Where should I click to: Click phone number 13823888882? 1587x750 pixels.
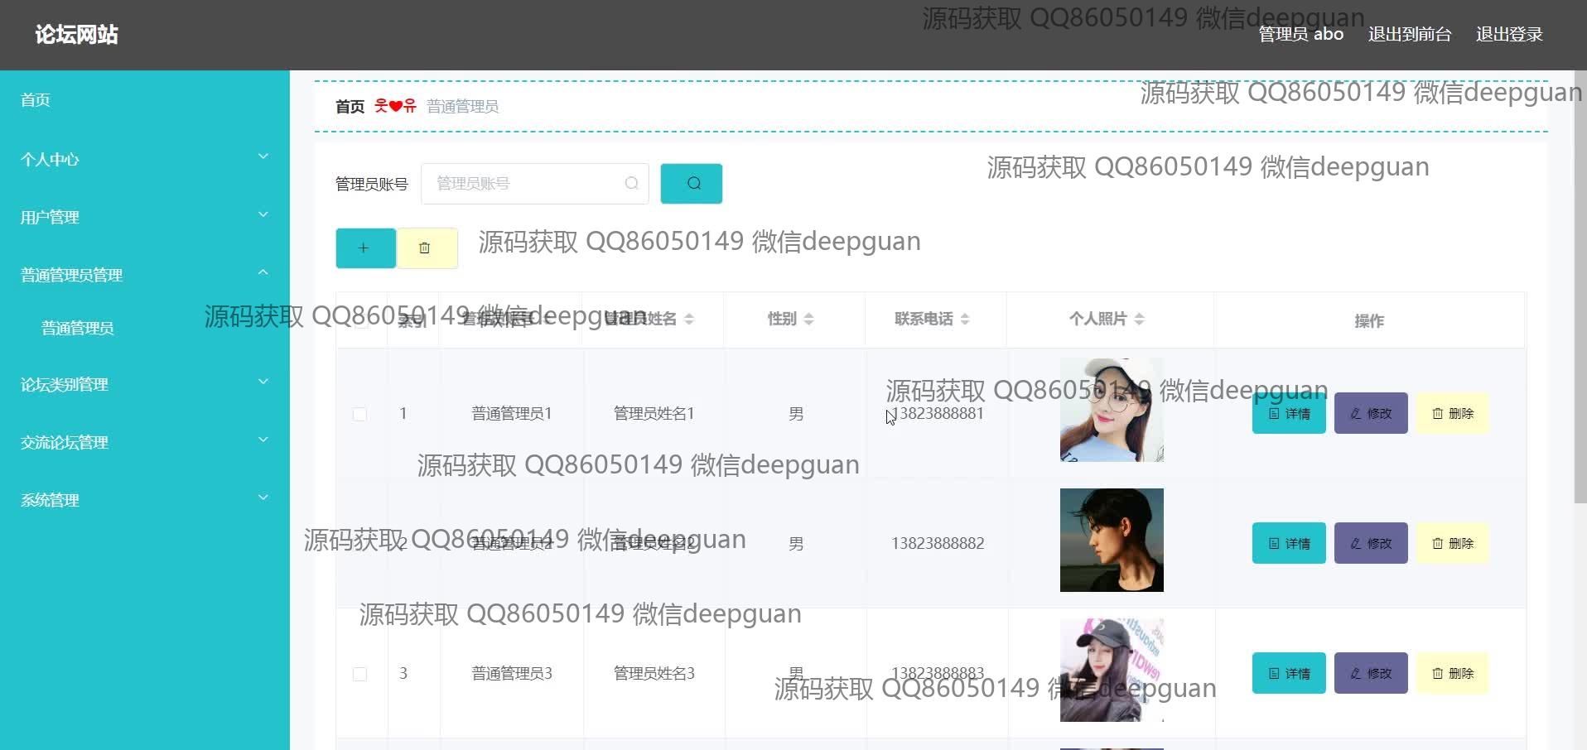[x=938, y=543]
